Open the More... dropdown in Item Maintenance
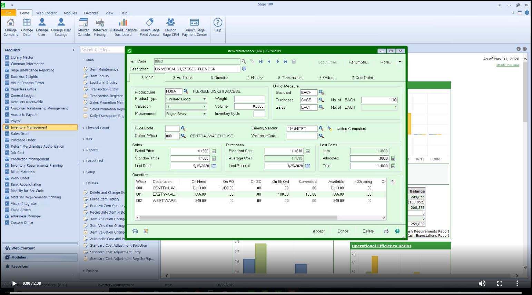 point(390,62)
